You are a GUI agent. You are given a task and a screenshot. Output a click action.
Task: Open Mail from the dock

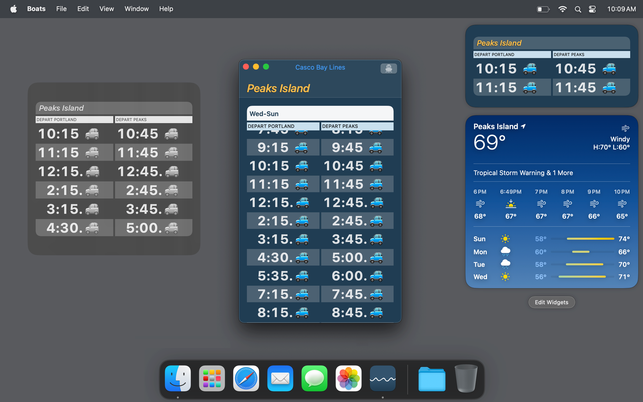coord(280,378)
